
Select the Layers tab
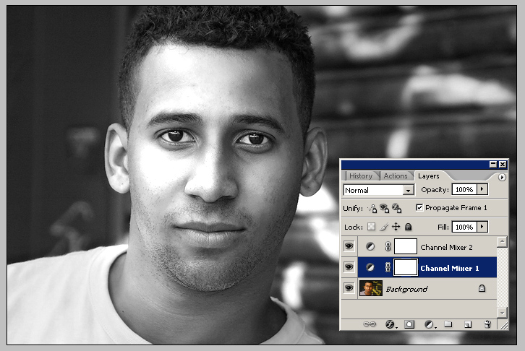429,175
